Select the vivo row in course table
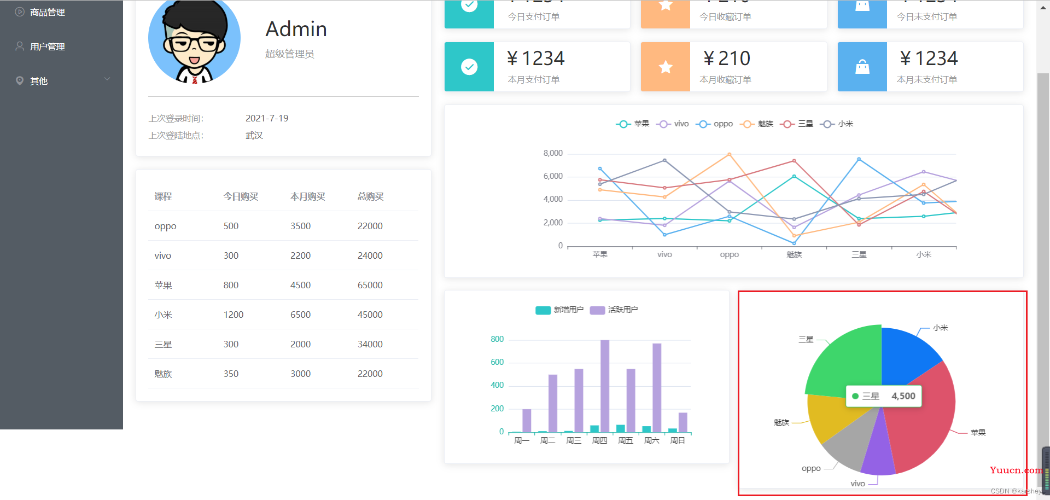 [283, 255]
